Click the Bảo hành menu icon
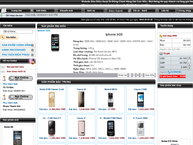This screenshot has height=145, width=193. (x=105, y=11)
